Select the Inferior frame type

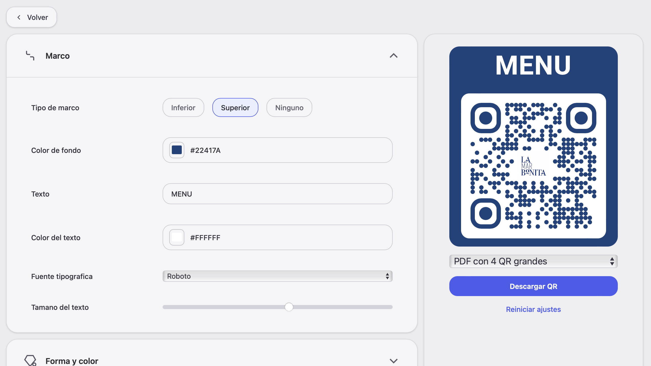(x=183, y=107)
